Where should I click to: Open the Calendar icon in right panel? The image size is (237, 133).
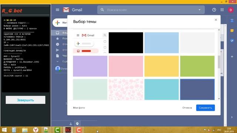point(232,21)
